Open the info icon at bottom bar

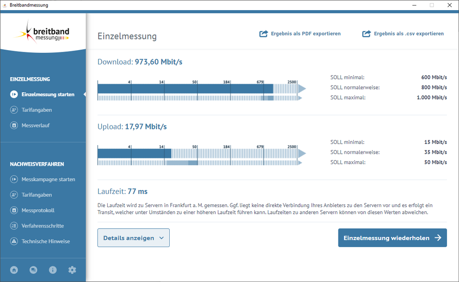tap(52, 270)
